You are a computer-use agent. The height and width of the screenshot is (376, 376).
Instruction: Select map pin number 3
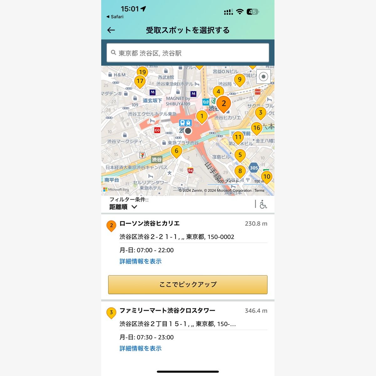[260, 113]
